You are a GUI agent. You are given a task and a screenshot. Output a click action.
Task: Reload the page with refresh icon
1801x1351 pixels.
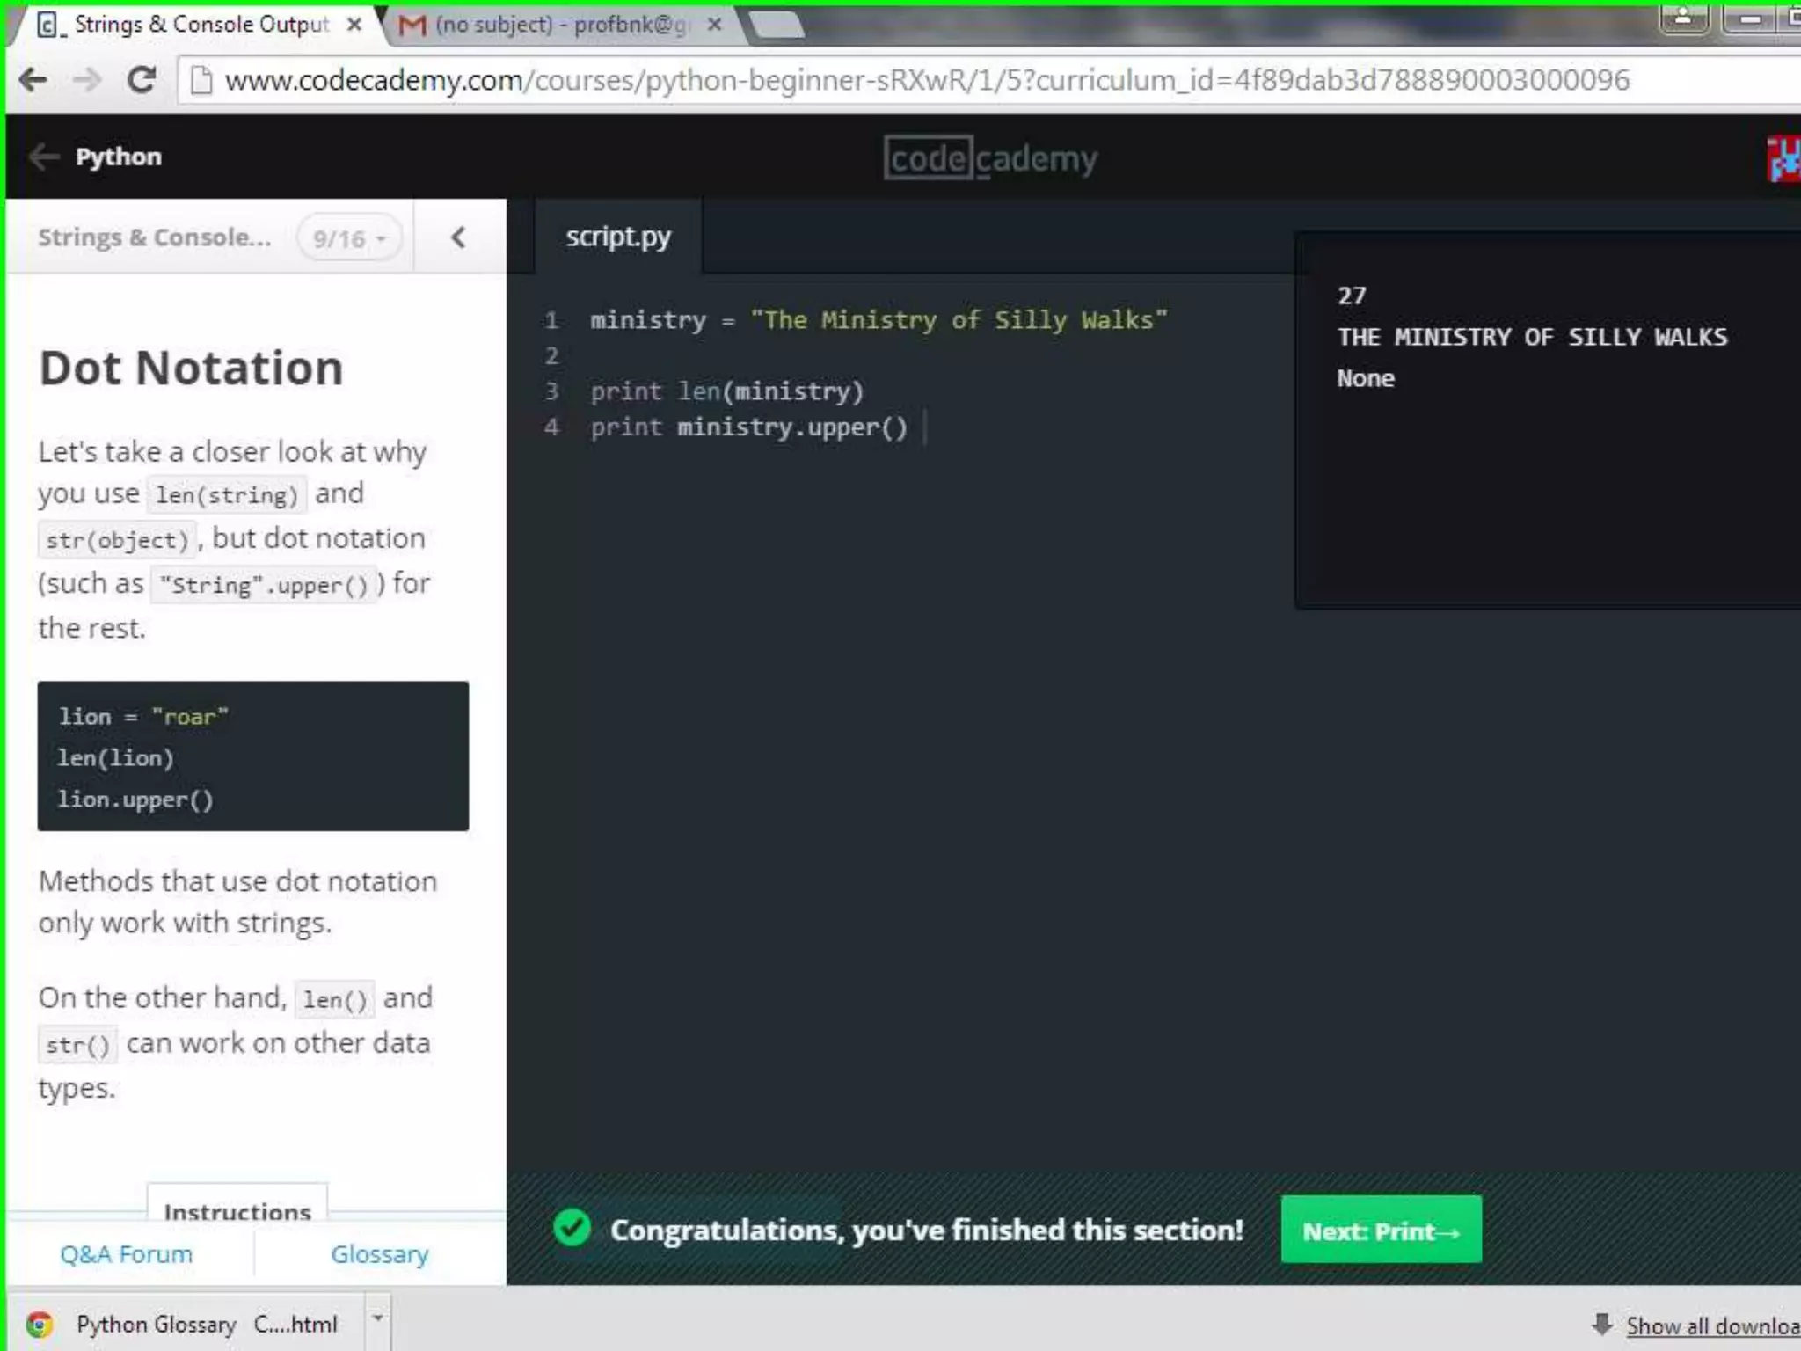pyautogui.click(x=142, y=81)
